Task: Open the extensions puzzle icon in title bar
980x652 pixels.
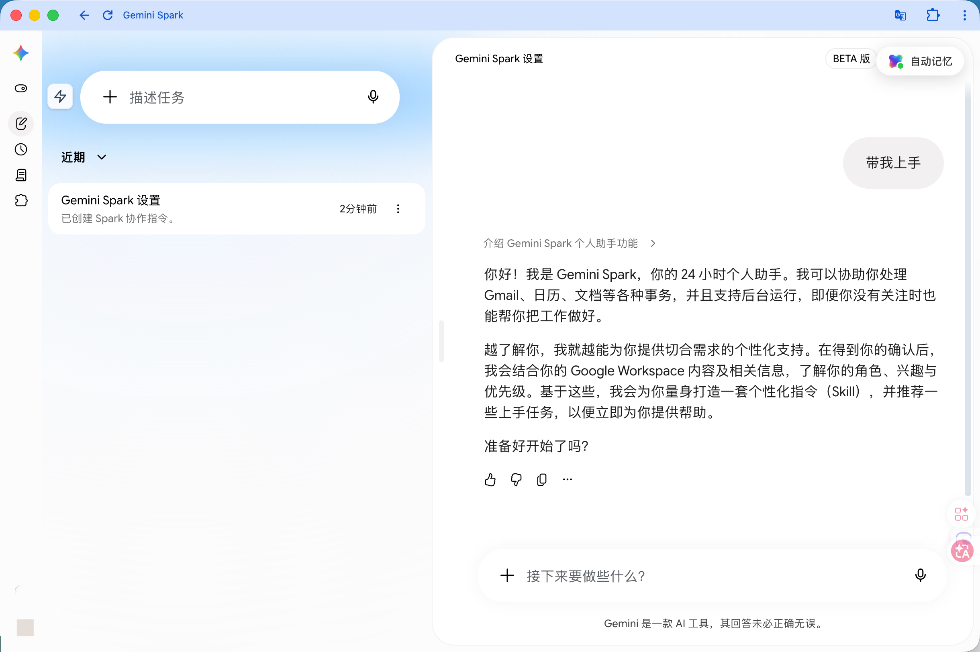Action: click(x=933, y=15)
